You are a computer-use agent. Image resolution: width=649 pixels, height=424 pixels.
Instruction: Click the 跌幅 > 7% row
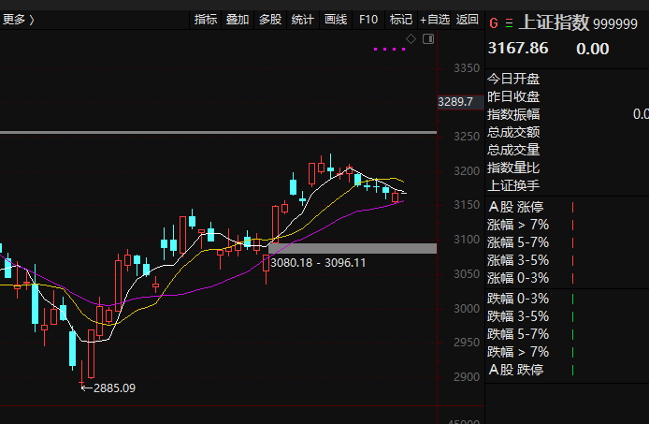(x=567, y=352)
